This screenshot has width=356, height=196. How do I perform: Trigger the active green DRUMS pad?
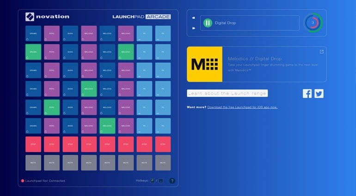(x=33, y=52)
